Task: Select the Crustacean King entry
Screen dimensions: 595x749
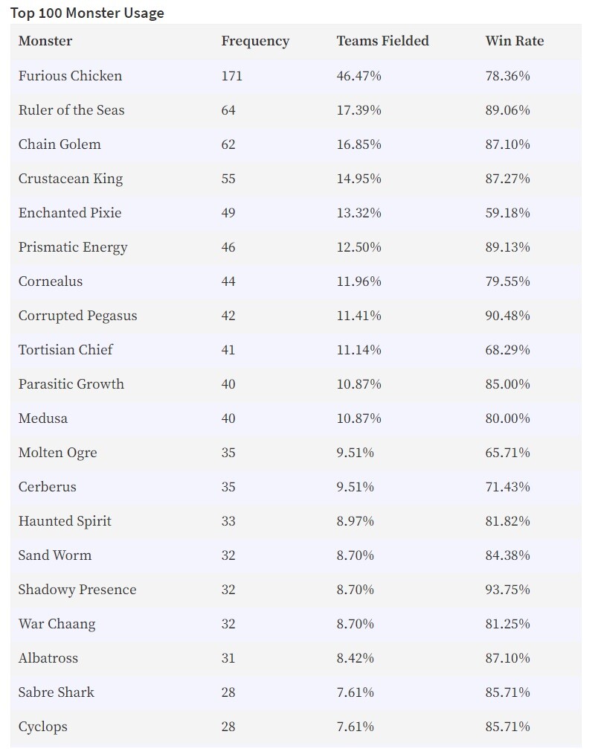Action: click(x=71, y=179)
